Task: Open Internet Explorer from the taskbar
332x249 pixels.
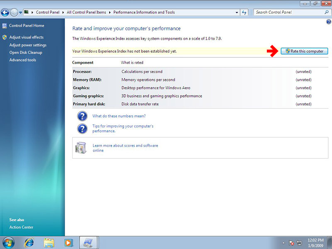Action: pos(29,242)
